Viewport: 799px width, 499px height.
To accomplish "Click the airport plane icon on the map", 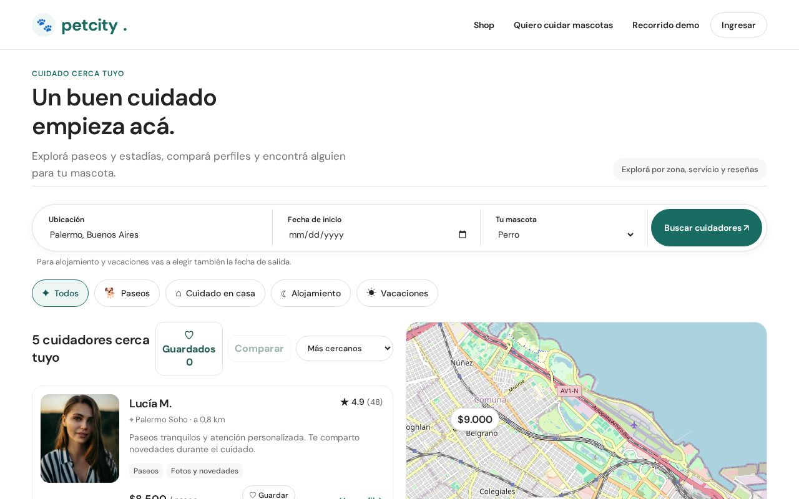I will 634,425.
